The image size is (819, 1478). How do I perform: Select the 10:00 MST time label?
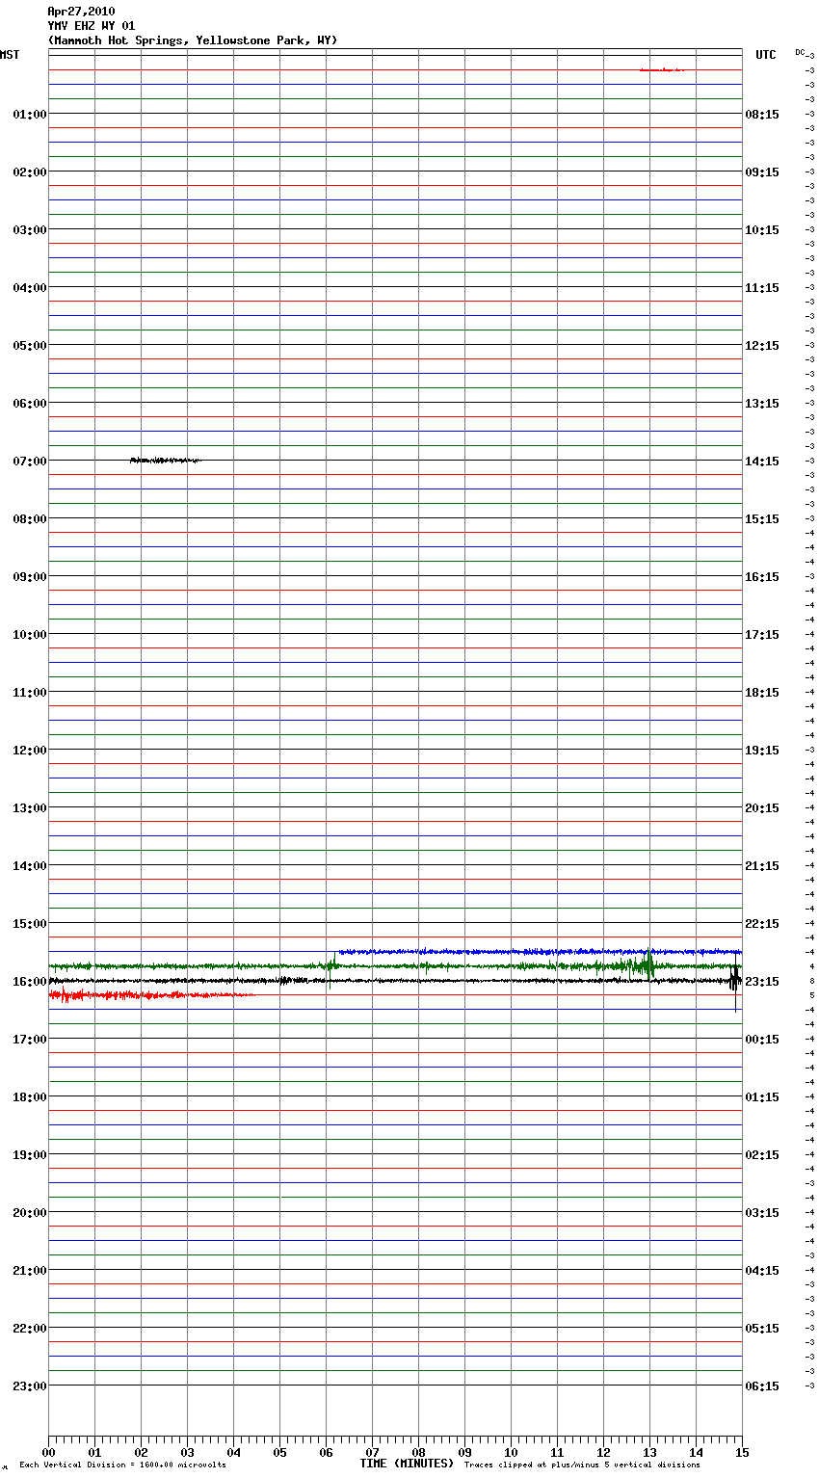(30, 635)
